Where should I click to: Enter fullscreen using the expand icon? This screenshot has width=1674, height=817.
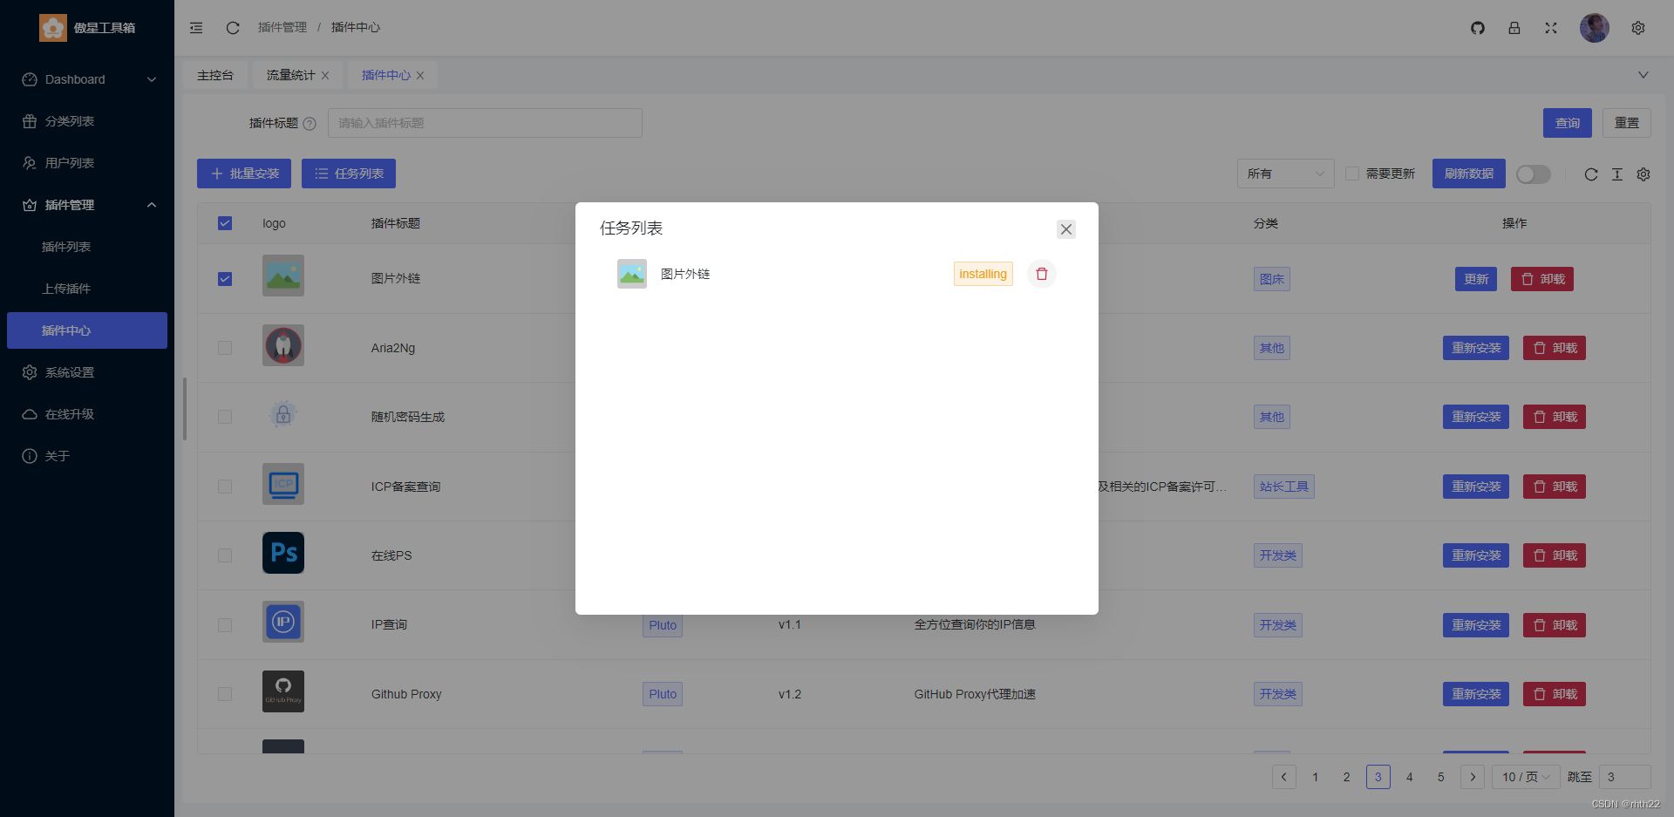click(x=1551, y=28)
